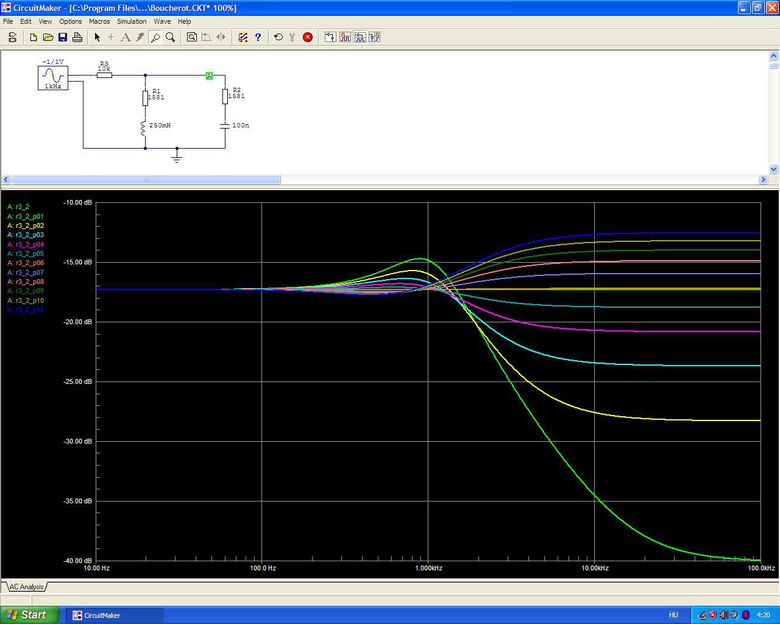
Task: Click the Windows Start button
Action: (29, 615)
